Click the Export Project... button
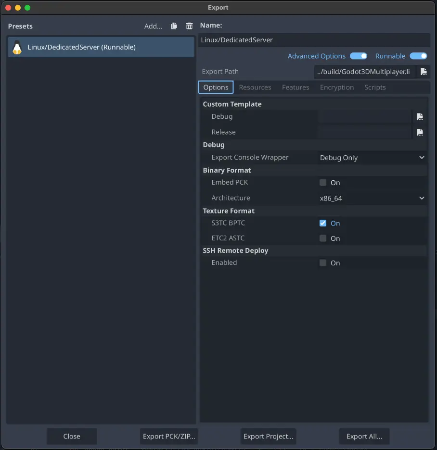Screen dimensions: 437x450 click(x=268, y=437)
